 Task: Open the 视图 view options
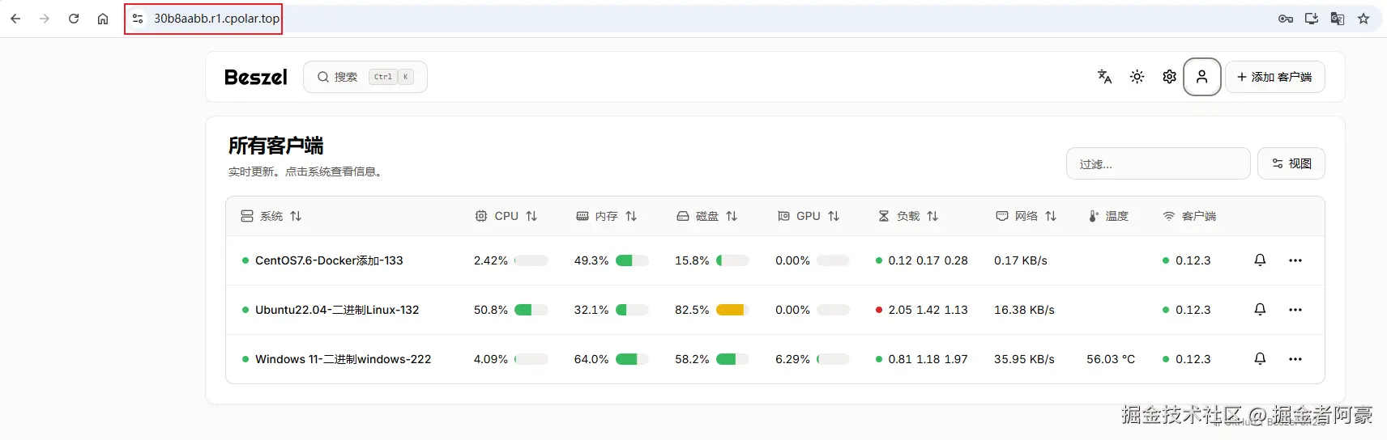click(1291, 163)
